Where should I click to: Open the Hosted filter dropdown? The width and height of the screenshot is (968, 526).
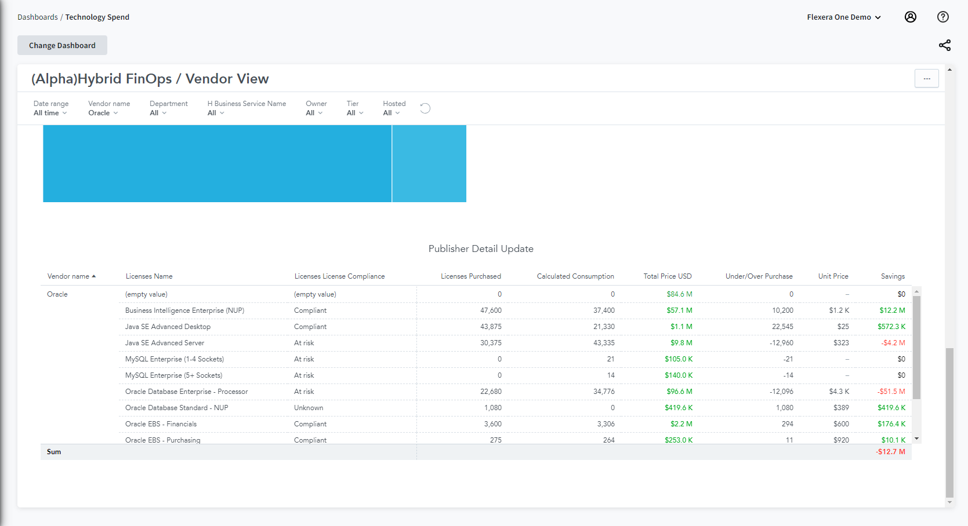[x=391, y=113]
